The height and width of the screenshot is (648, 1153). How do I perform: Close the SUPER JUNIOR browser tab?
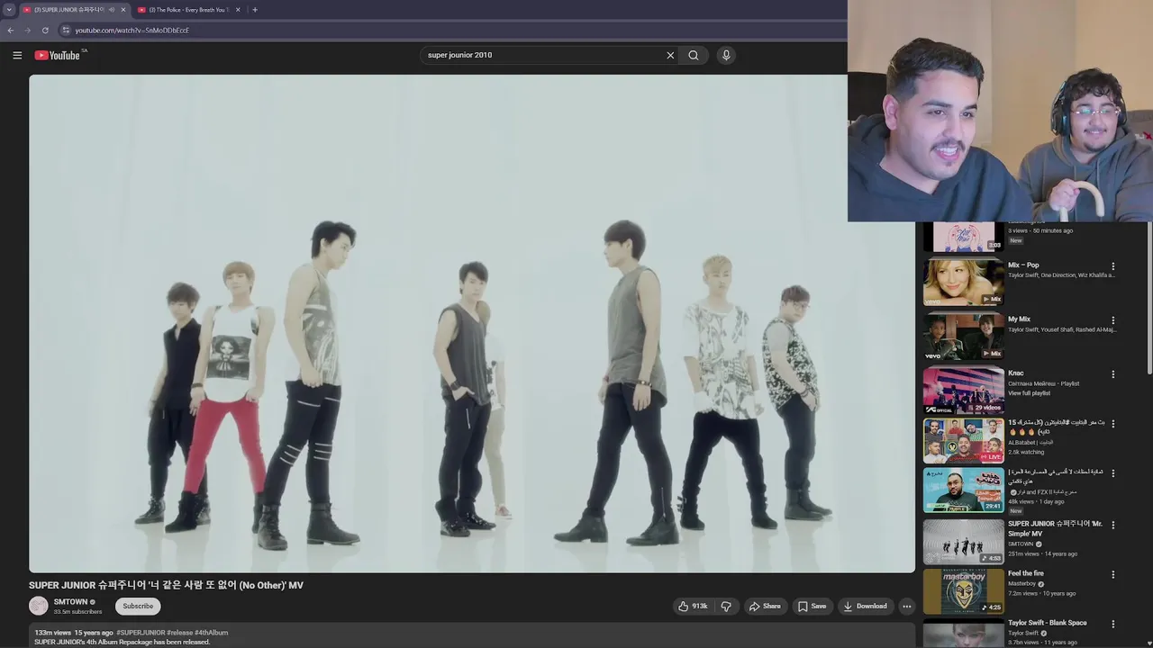tap(123, 10)
